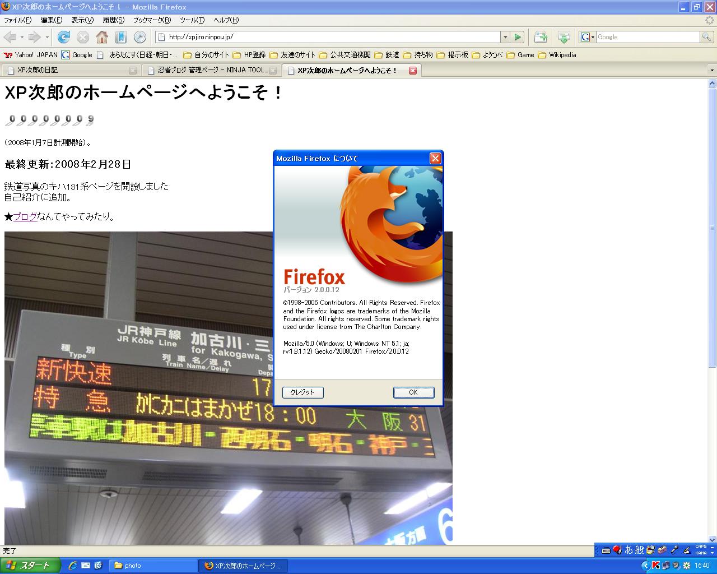Open the mail icon in Quick Launch

pos(85,566)
